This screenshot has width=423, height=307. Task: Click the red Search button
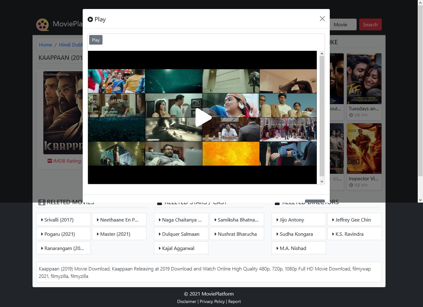[x=370, y=24]
